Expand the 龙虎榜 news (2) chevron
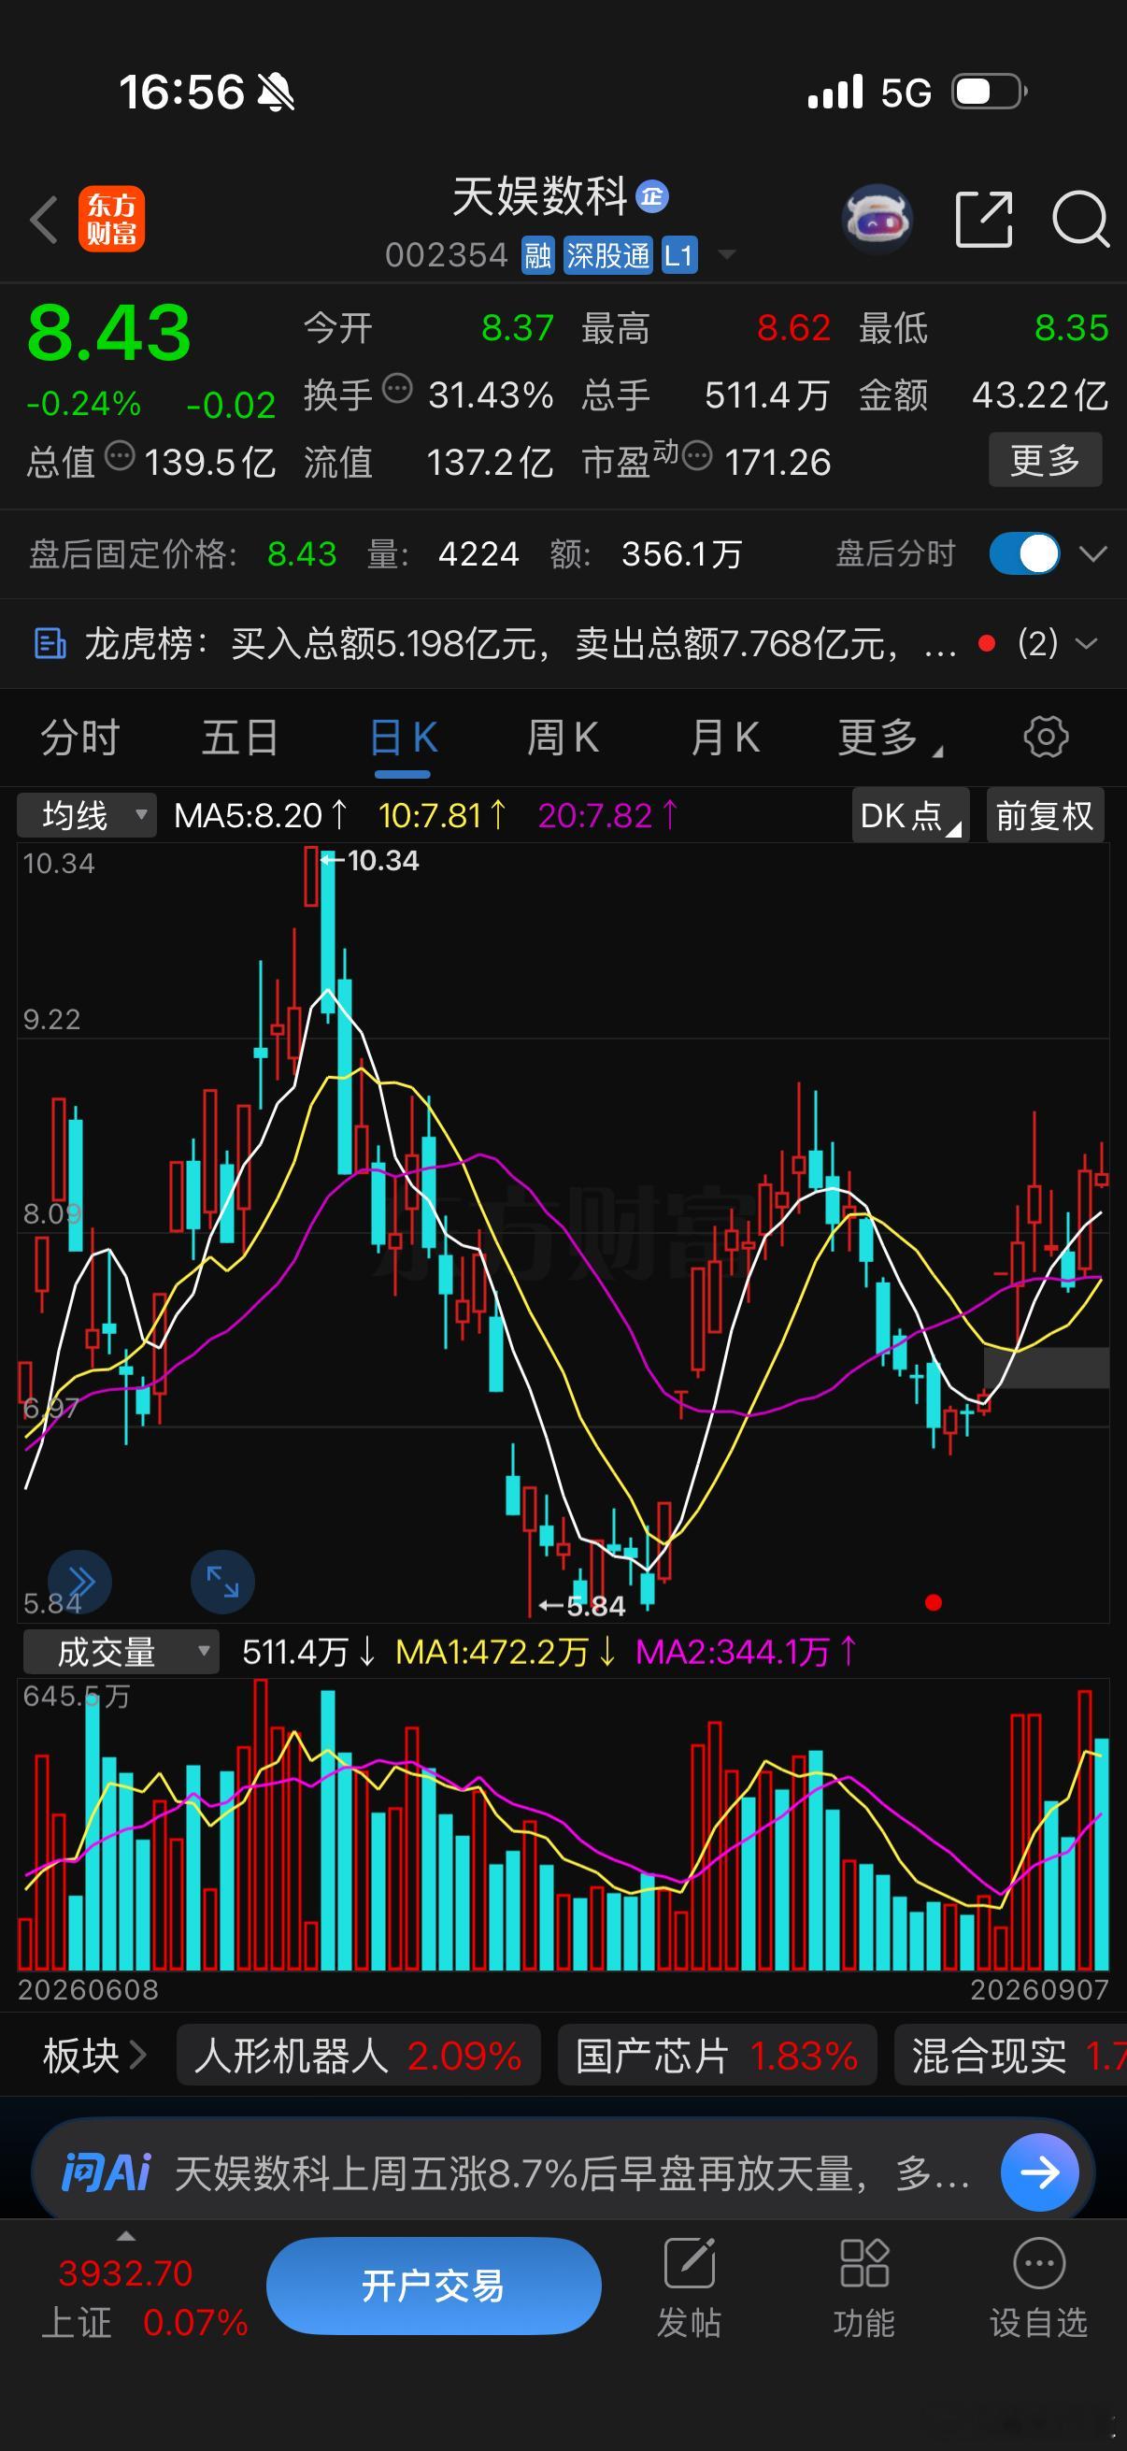1127x2451 pixels. click(x=1085, y=644)
